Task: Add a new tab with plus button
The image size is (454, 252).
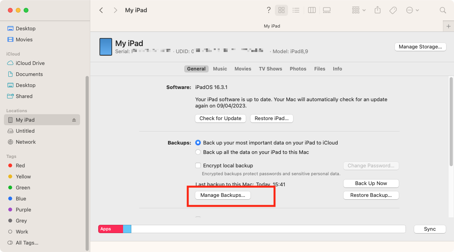Action: pos(448,26)
